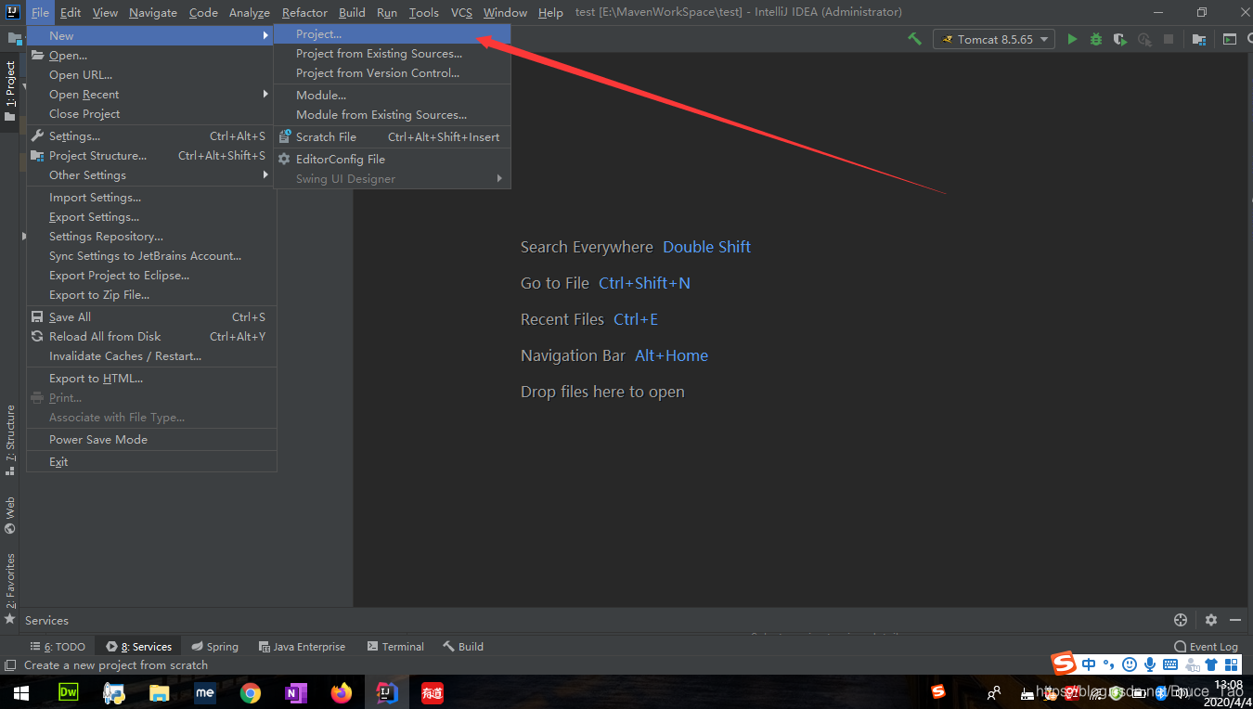Viewport: 1253px width, 709px height.
Task: Create a Scratch File
Action: (x=392, y=136)
